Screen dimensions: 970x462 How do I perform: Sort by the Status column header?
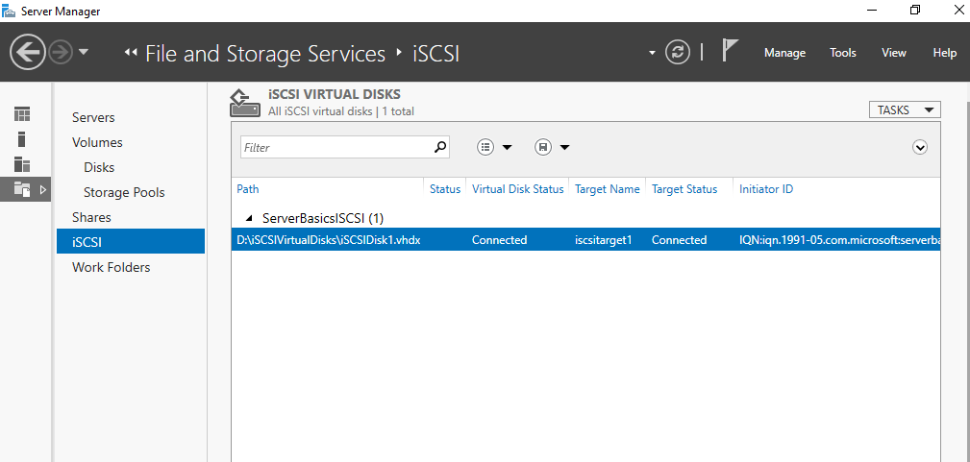tap(445, 189)
